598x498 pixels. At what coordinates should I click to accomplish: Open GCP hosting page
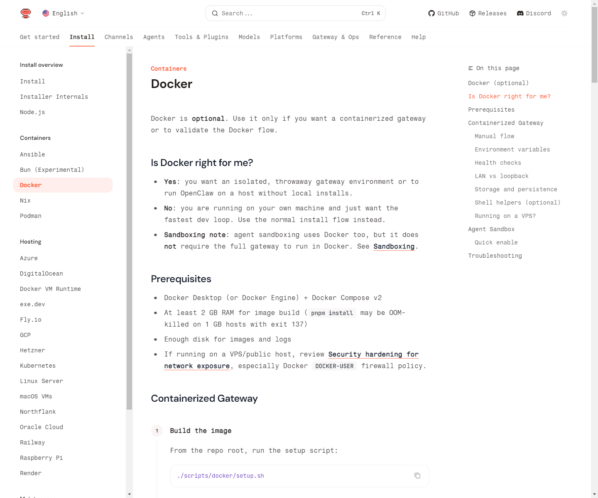63,335
